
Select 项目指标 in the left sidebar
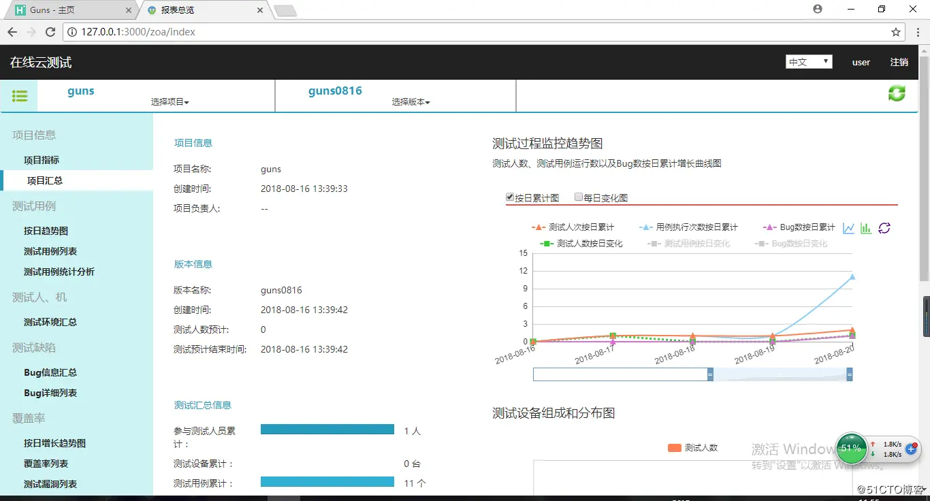click(x=40, y=159)
